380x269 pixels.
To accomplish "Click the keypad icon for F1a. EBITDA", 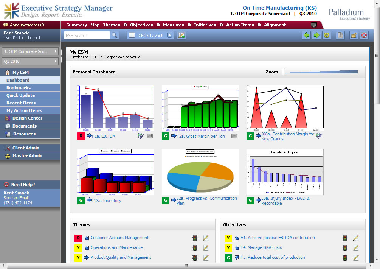I will tap(150, 136).
